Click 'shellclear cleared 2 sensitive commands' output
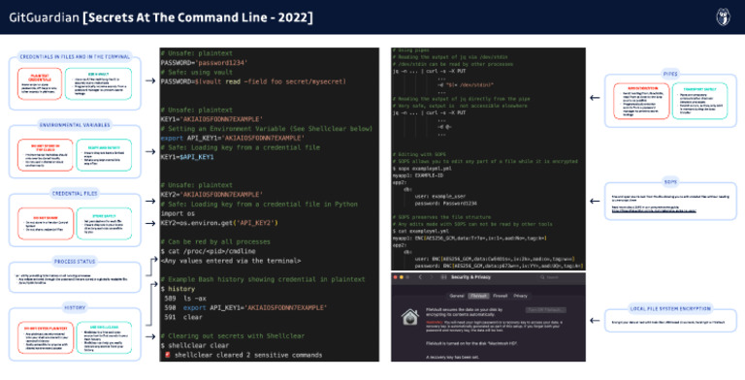 (x=243, y=355)
